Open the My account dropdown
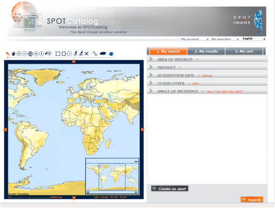The image size is (275, 208). click(195, 39)
